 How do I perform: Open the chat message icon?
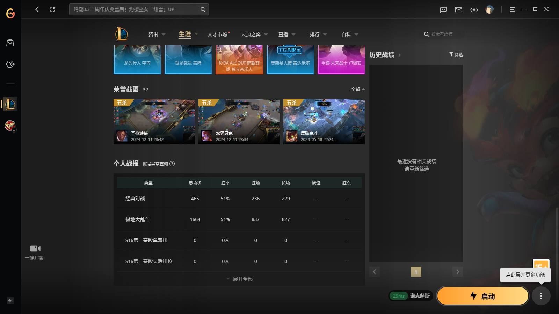pos(443,10)
